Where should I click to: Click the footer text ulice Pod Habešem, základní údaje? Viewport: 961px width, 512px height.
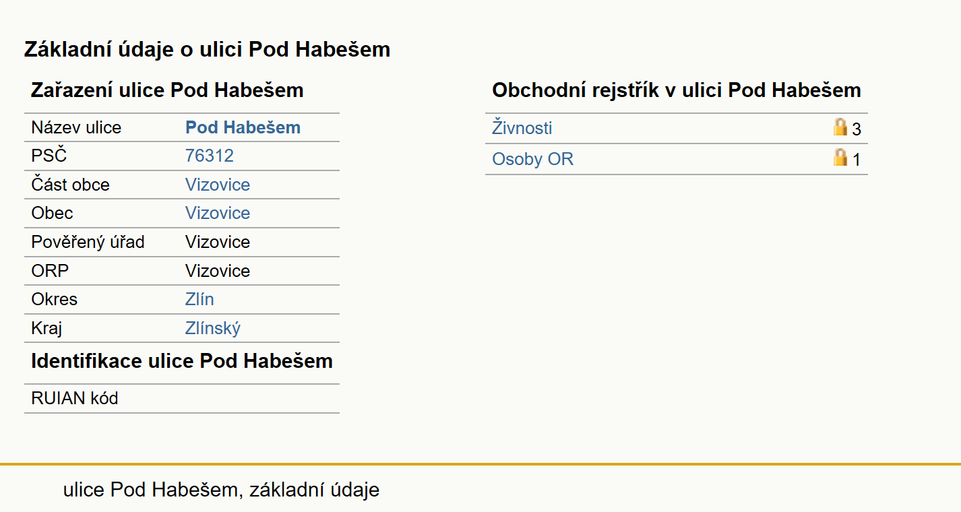tap(222, 490)
